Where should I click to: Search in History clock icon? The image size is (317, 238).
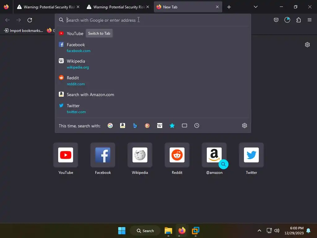coord(197,126)
